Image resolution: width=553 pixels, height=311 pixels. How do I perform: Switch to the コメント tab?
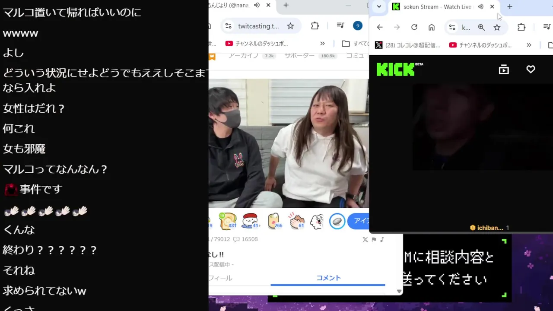point(328,278)
